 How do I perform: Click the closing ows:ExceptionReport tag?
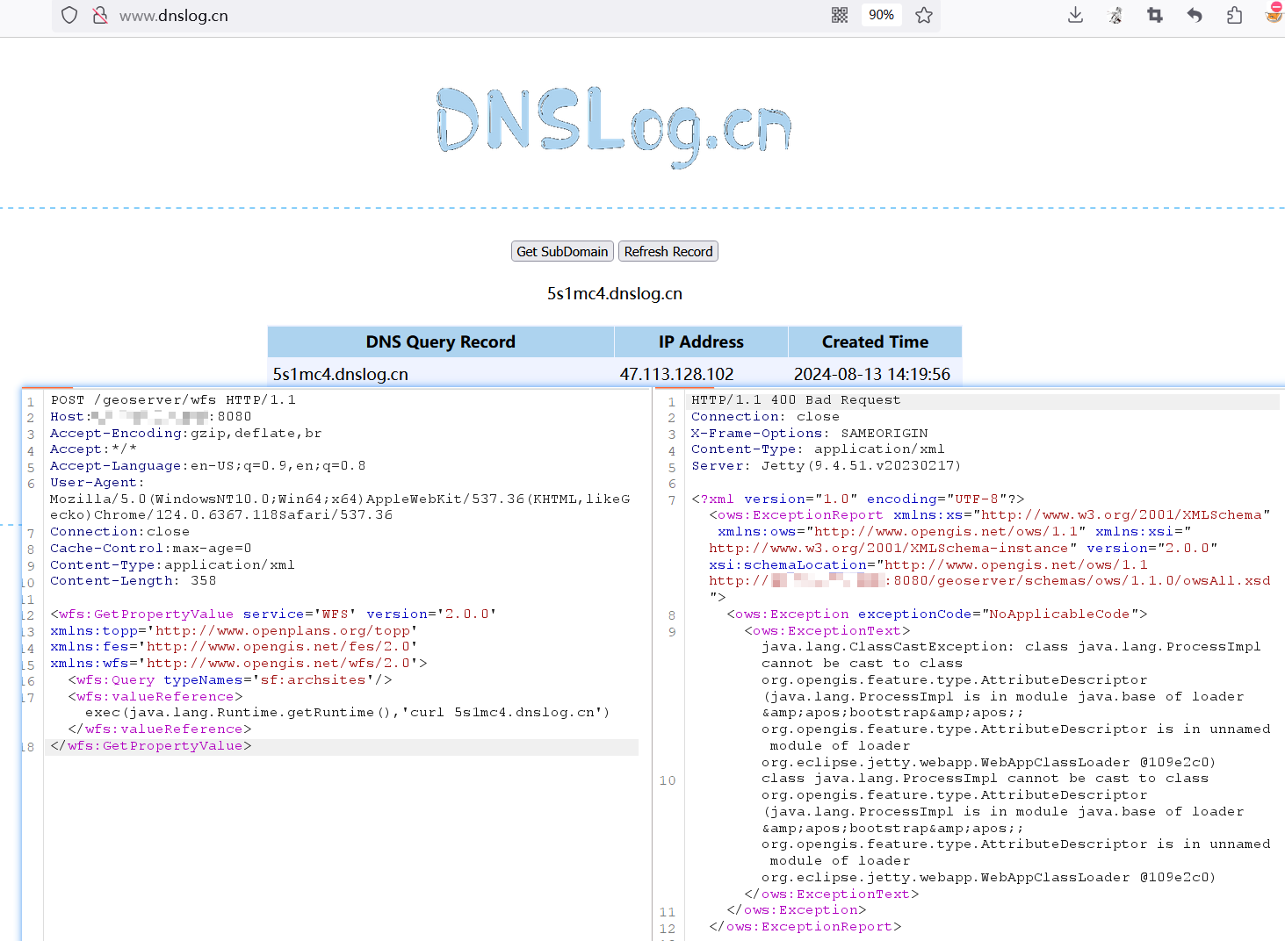click(805, 927)
